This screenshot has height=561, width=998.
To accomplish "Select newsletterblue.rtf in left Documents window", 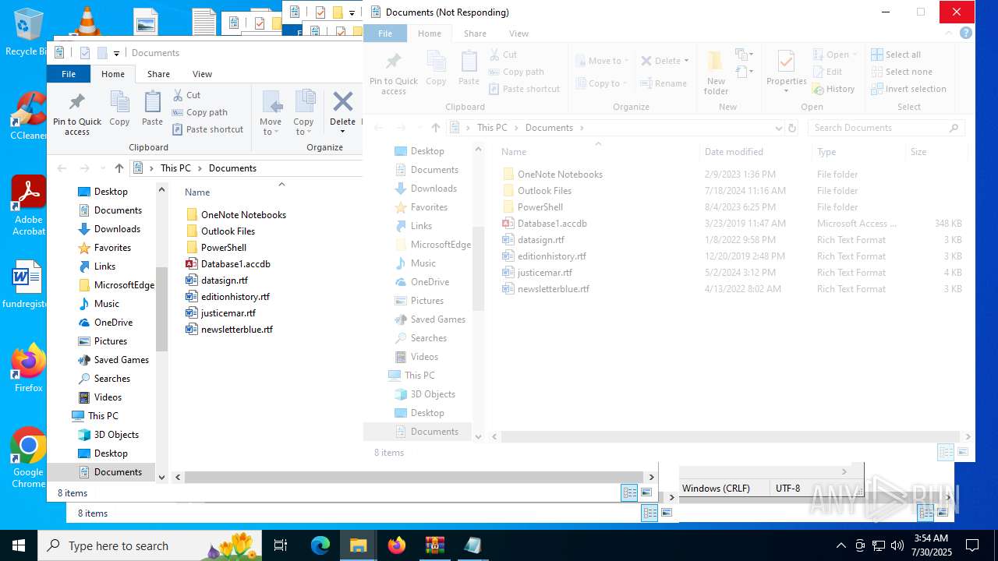I will [x=229, y=329].
